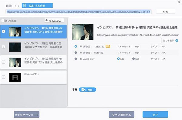Image resolution: width=182 pixels, height=120 pixels.
Task: Click the video icon beside 854x480
Action: [81, 53]
